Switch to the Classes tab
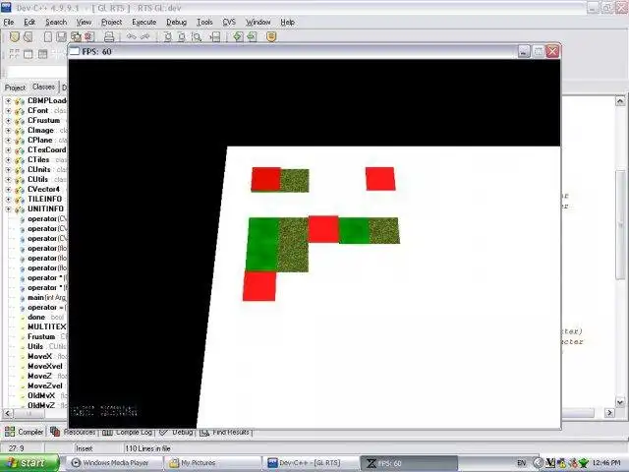The image size is (629, 472). 43,87
